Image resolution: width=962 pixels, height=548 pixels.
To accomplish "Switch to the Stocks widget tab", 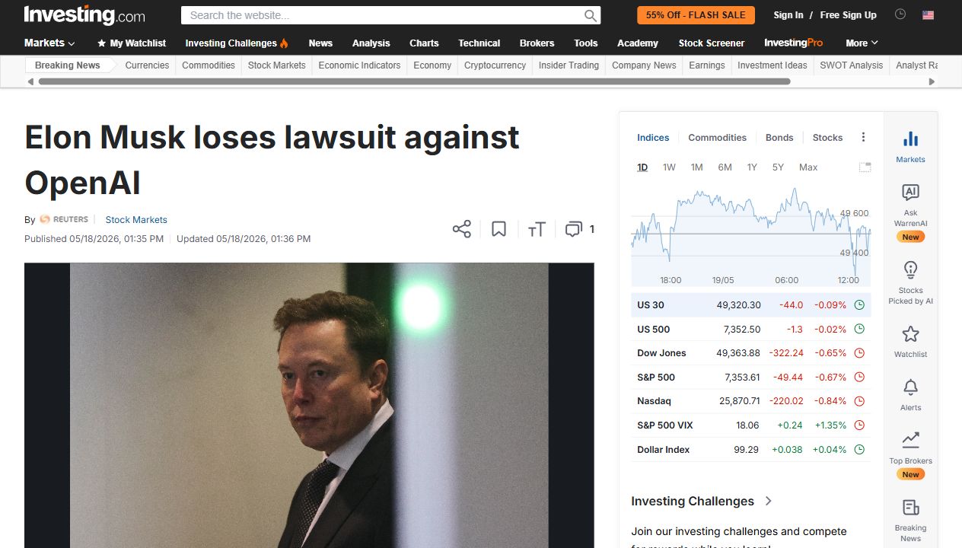I will click(x=827, y=138).
